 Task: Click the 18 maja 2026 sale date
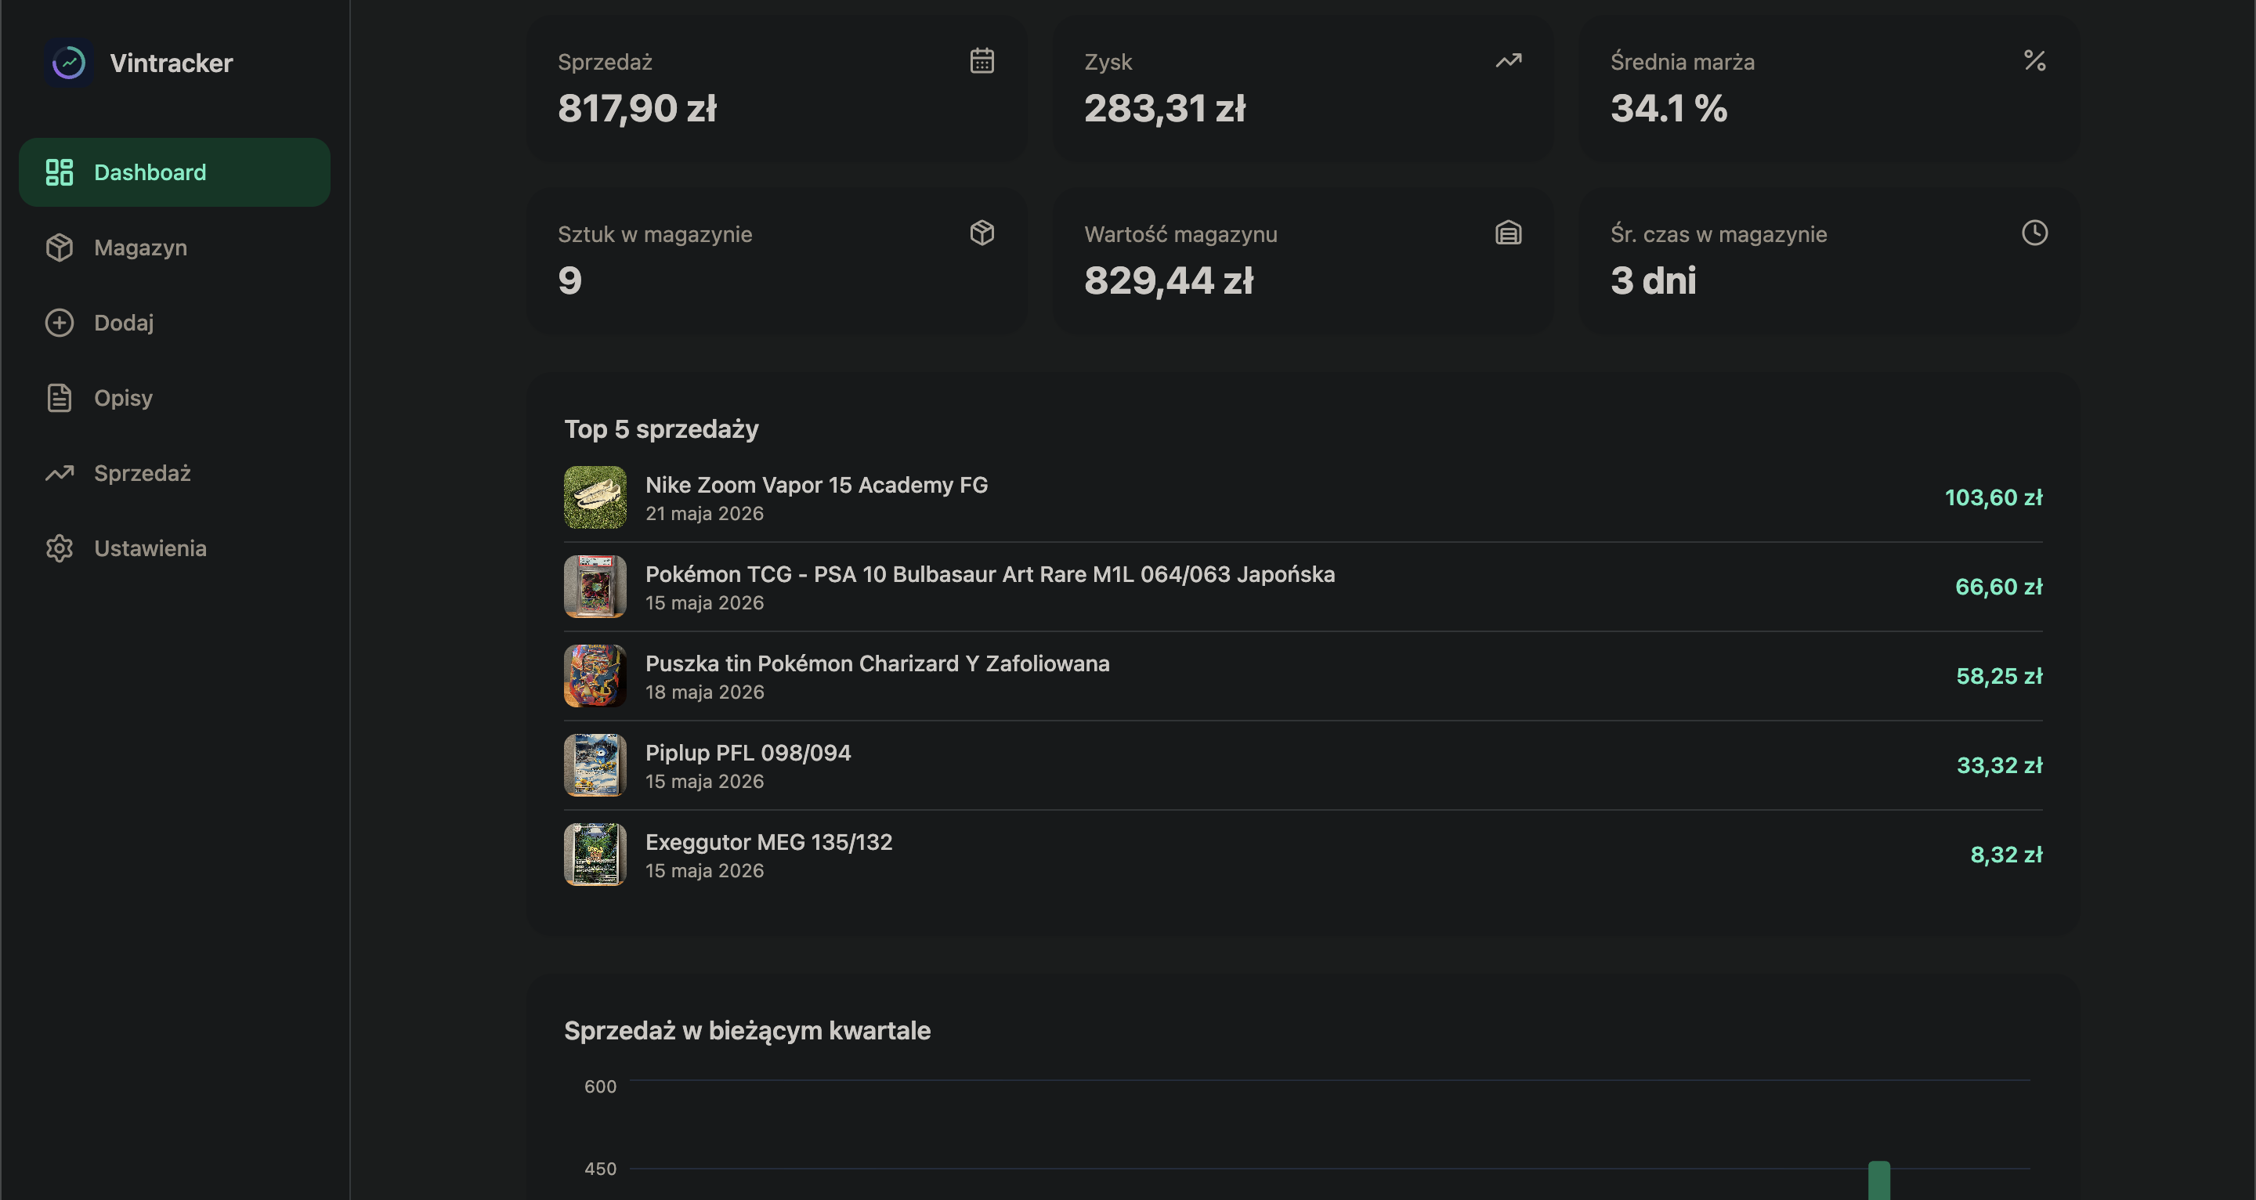705,693
